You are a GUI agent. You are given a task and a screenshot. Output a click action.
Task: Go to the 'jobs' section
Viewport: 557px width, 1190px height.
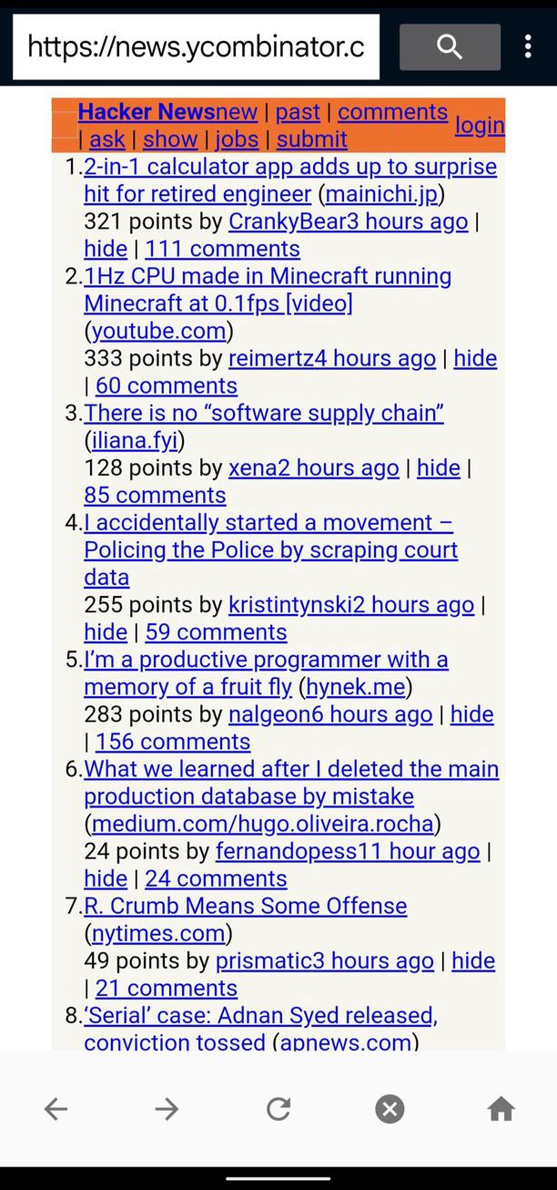[237, 139]
